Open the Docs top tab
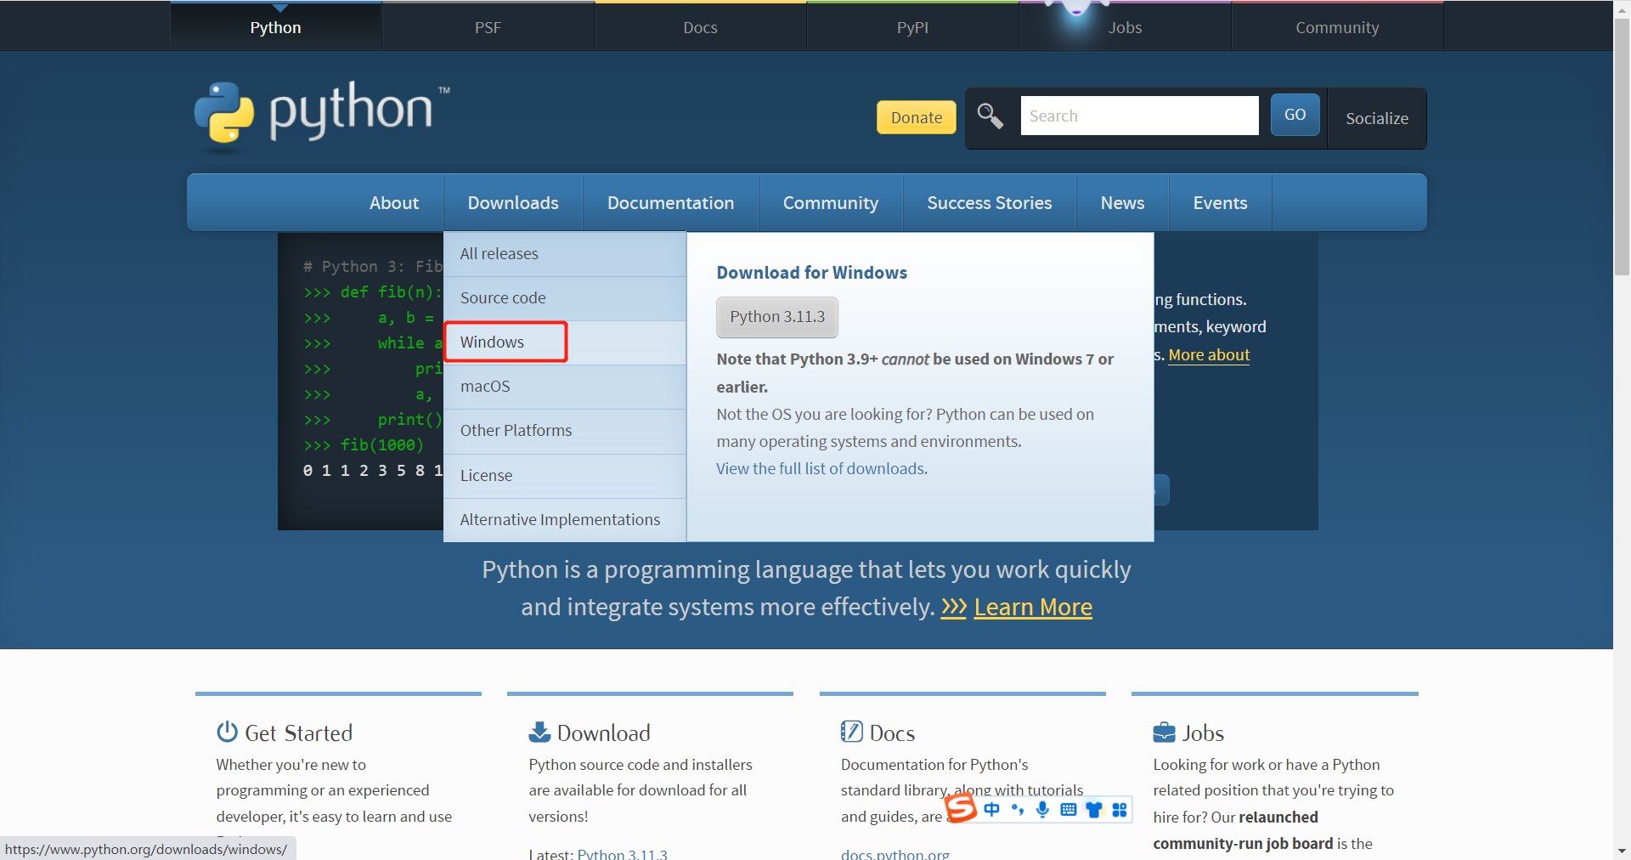The height and width of the screenshot is (860, 1631). (701, 27)
